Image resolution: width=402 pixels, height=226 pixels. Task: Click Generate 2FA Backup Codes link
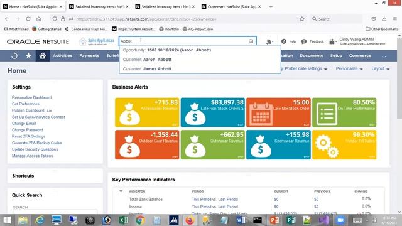36,143
